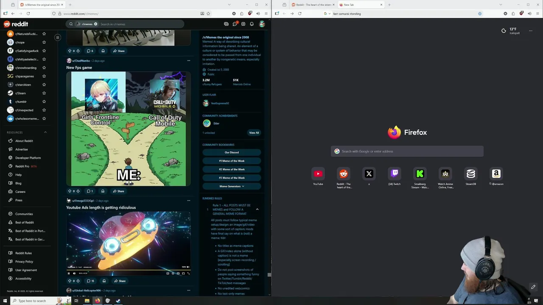Open options menu for Omega3333Gpl's post

[x=188, y=201]
